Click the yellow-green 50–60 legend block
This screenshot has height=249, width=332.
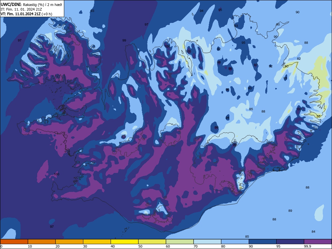pos(152,242)
